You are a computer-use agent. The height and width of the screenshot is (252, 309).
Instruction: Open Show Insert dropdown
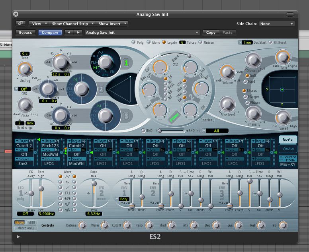(112, 23)
